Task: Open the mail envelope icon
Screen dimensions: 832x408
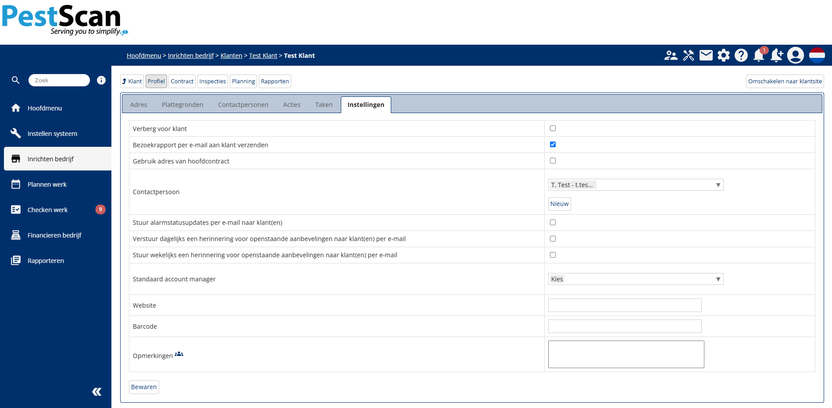Action: point(706,55)
